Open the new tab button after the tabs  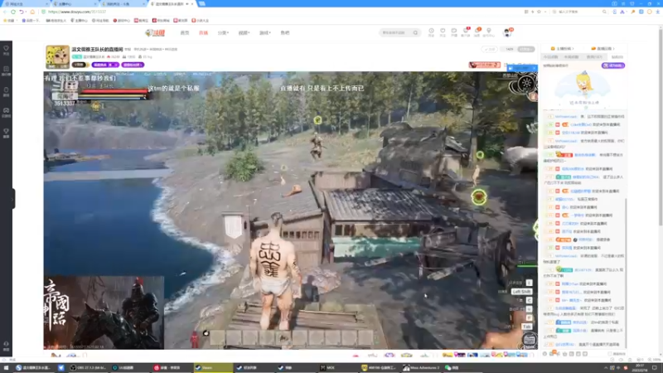click(x=202, y=3)
